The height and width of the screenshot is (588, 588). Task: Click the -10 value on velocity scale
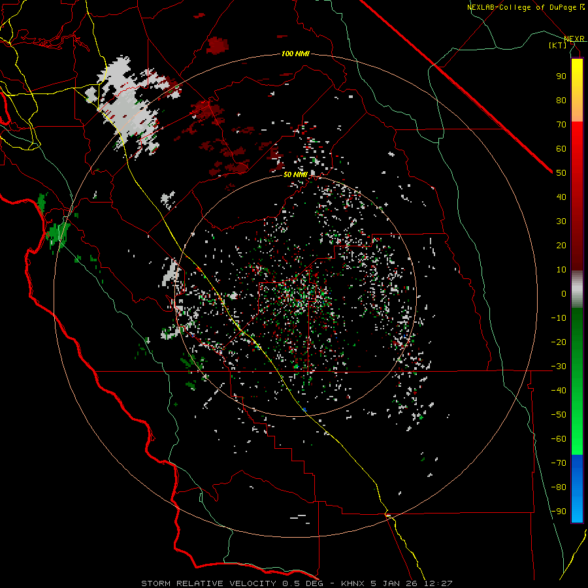pyautogui.click(x=559, y=318)
